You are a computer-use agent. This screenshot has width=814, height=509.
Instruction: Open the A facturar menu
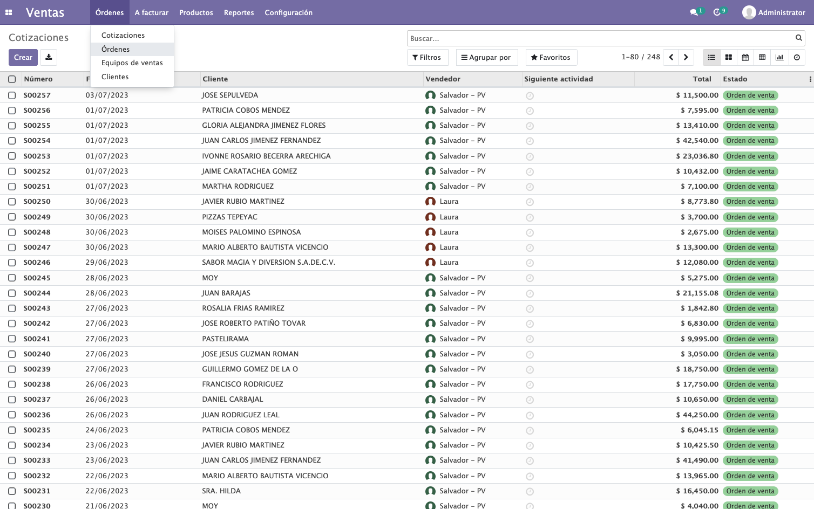[x=152, y=12]
